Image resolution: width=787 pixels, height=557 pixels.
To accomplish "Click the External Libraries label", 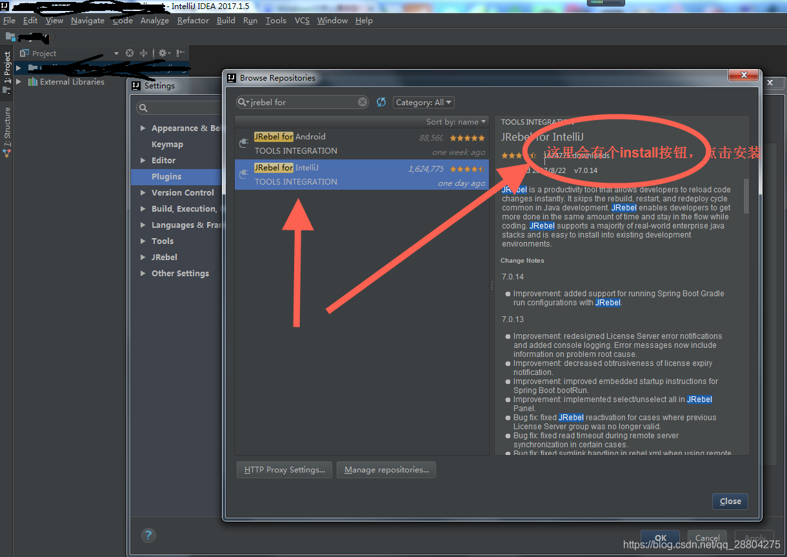I will click(72, 82).
